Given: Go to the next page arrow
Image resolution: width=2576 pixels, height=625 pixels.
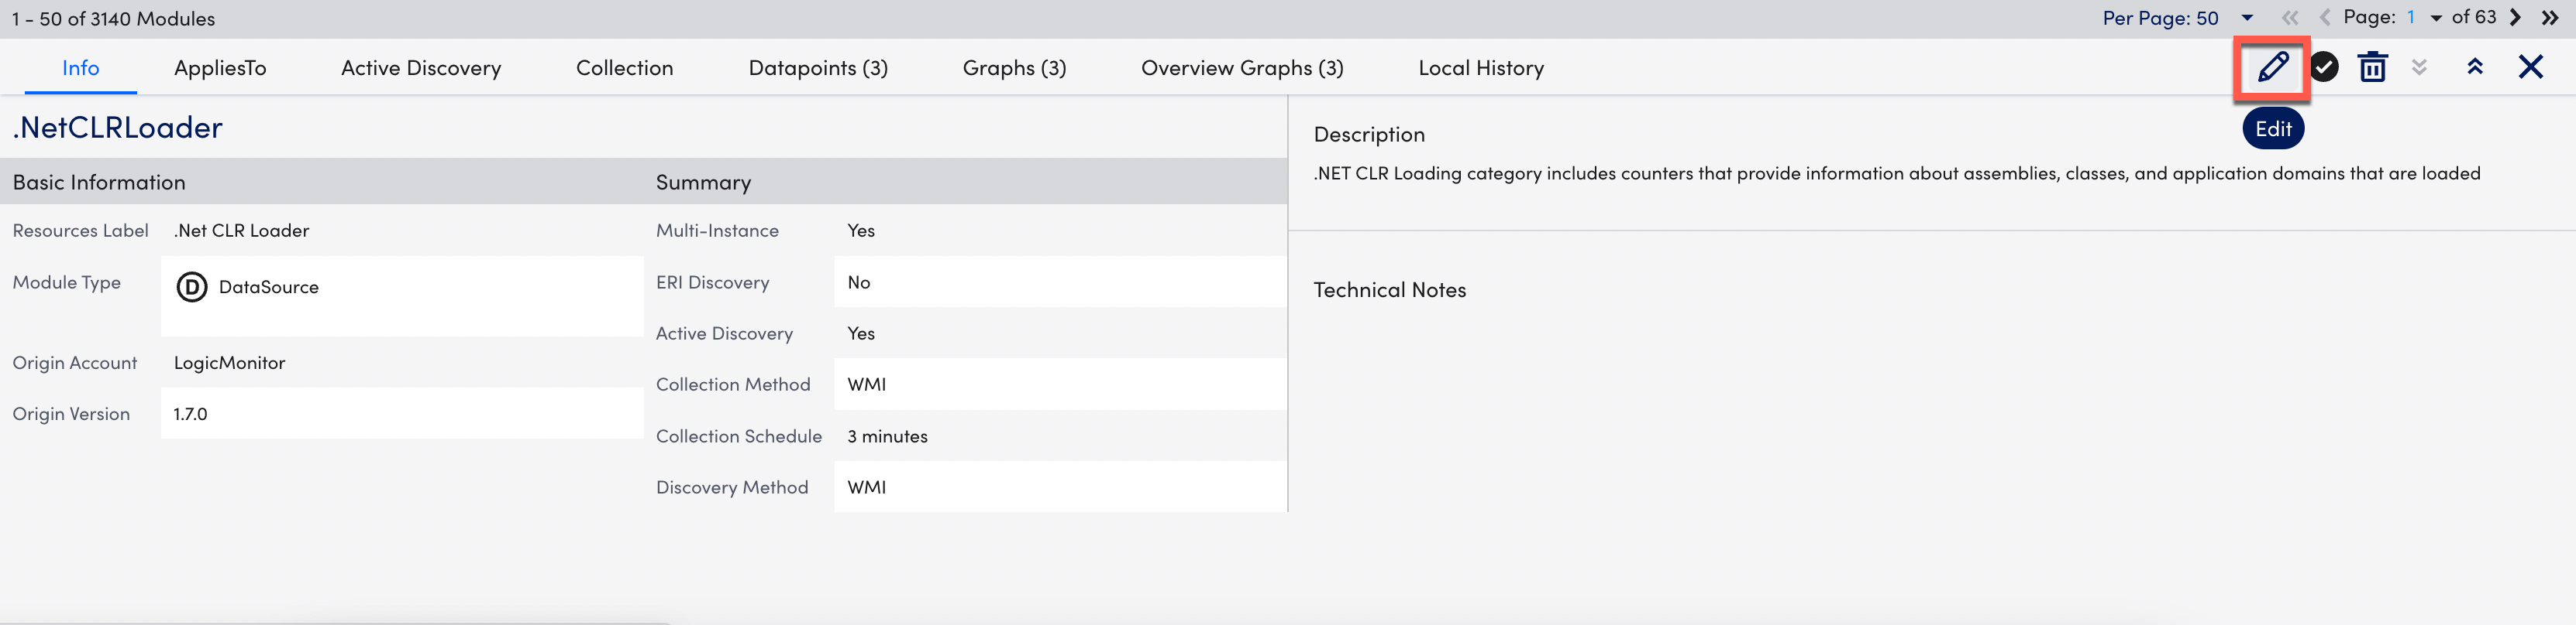Looking at the screenshot, I should coord(2515,18).
